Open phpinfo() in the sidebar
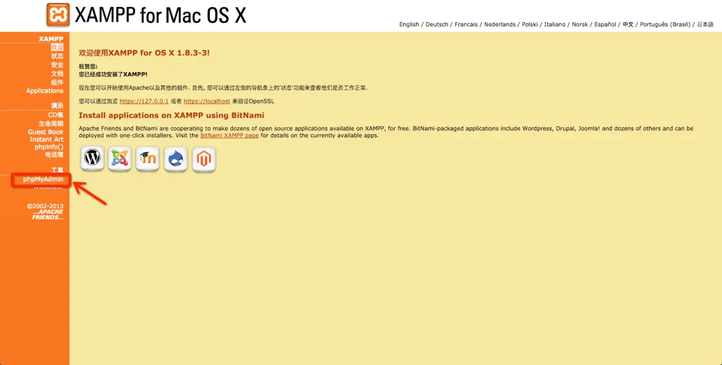 tap(49, 147)
